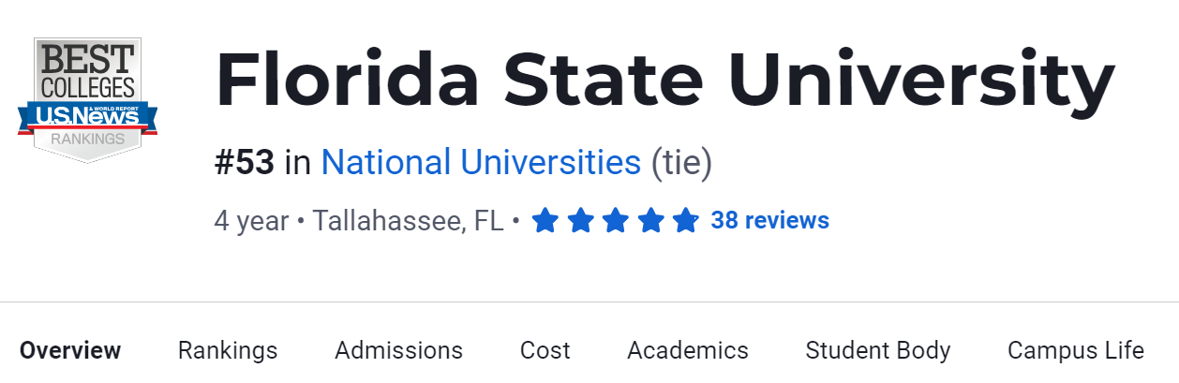Click the fifth rating star
The height and width of the screenshot is (383, 1179).
tap(685, 221)
